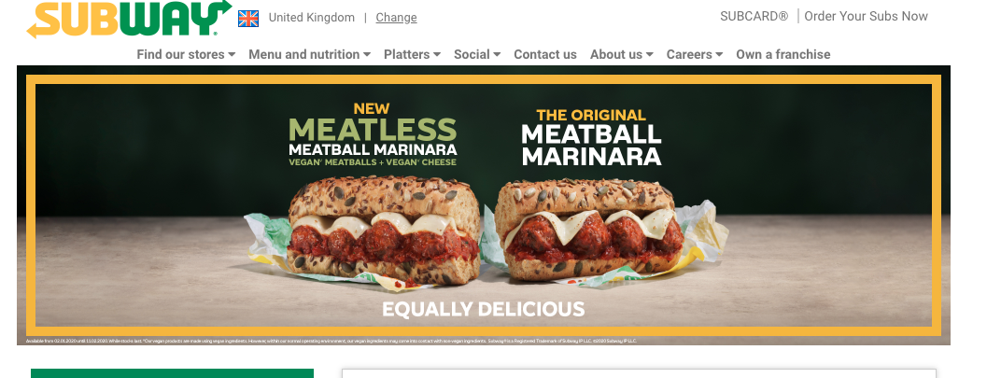Click the green panel below the banner
The image size is (987, 378).
coord(172,373)
